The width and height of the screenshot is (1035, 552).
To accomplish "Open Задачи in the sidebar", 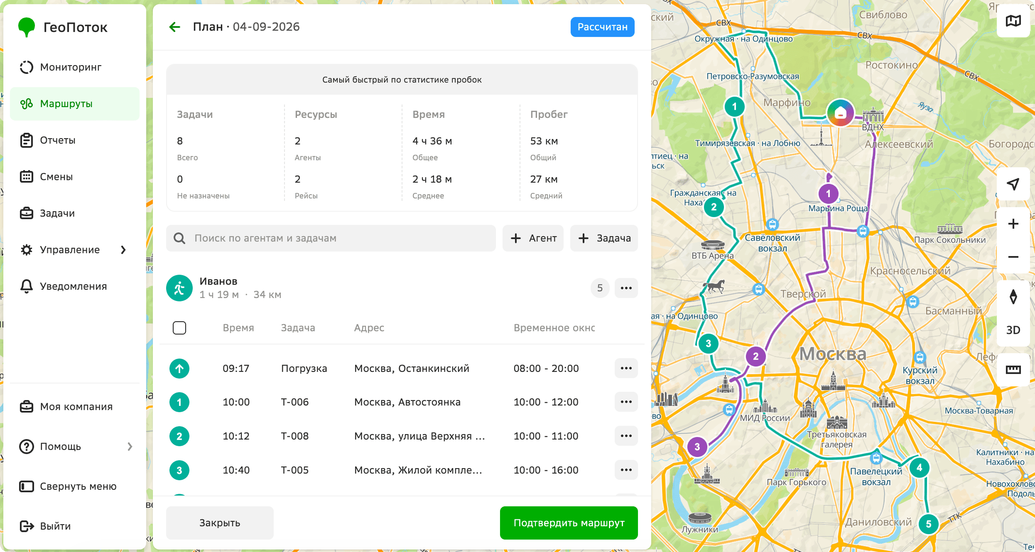I will [x=75, y=213].
